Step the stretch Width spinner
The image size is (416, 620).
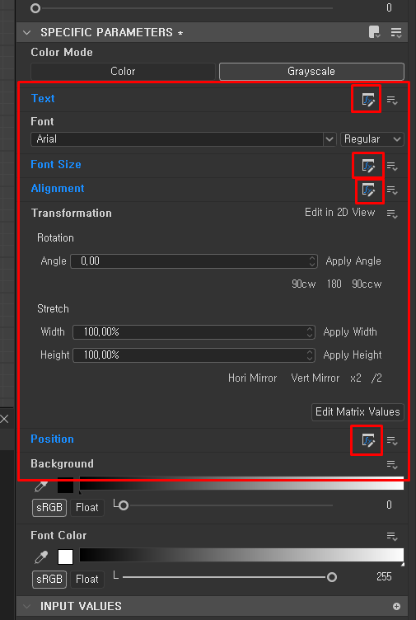(310, 332)
